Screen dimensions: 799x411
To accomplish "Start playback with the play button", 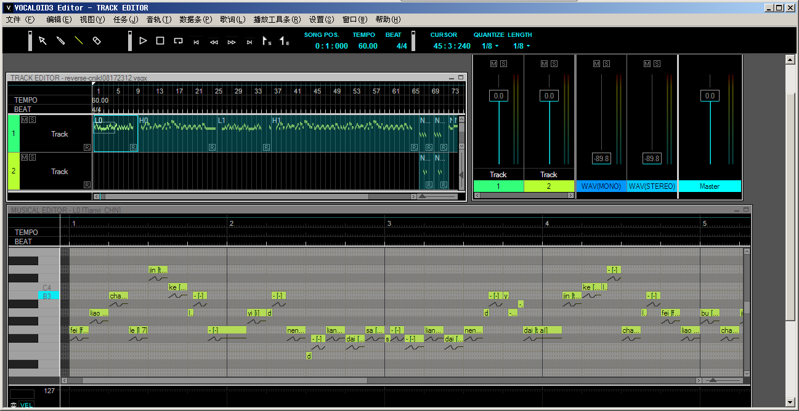I will pos(143,41).
